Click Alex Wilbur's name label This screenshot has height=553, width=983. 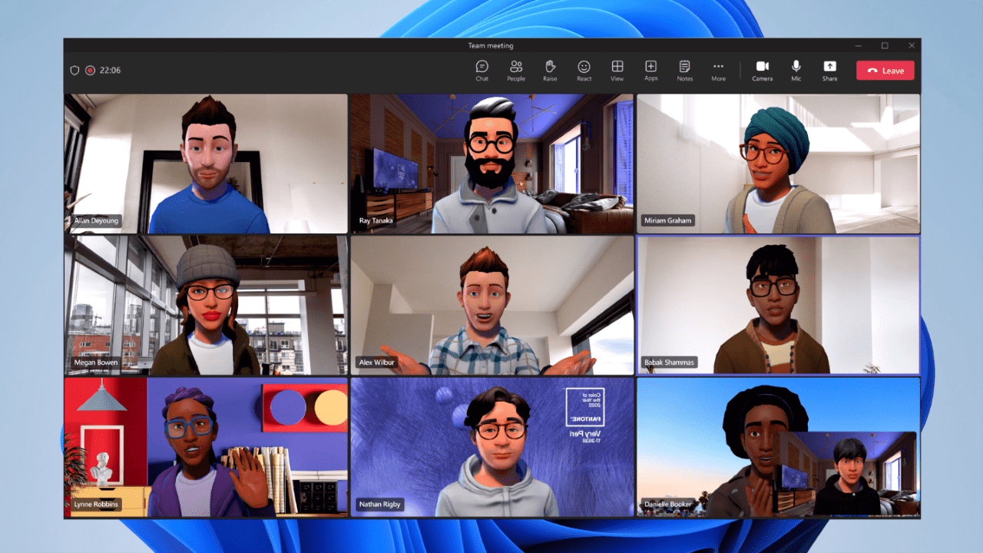376,362
